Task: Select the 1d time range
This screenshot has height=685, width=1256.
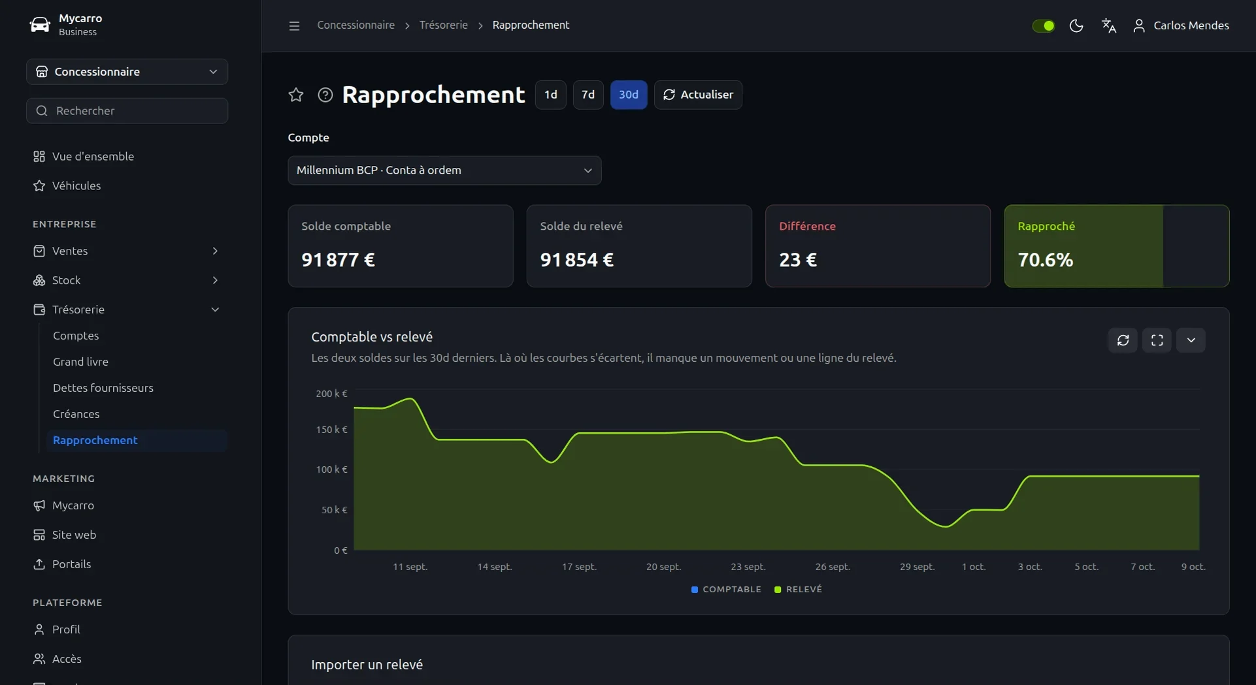Action: pos(550,95)
